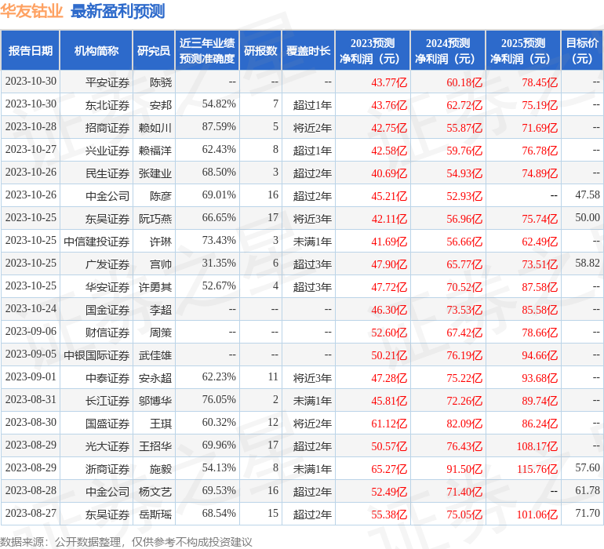Screen dimensions: 604x549
Task: Click researcher name 阮巧燕
Action: tap(155, 219)
